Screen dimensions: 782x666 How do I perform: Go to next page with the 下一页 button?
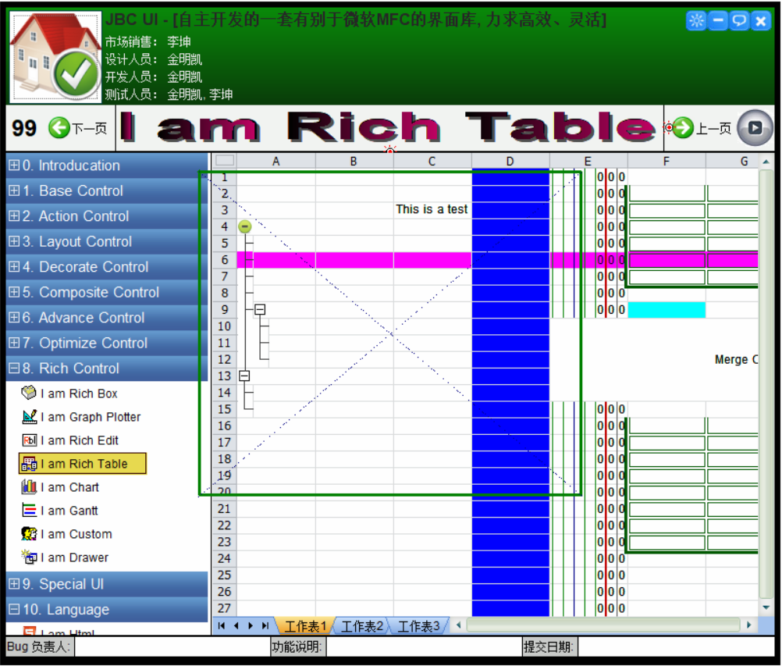tap(78, 129)
